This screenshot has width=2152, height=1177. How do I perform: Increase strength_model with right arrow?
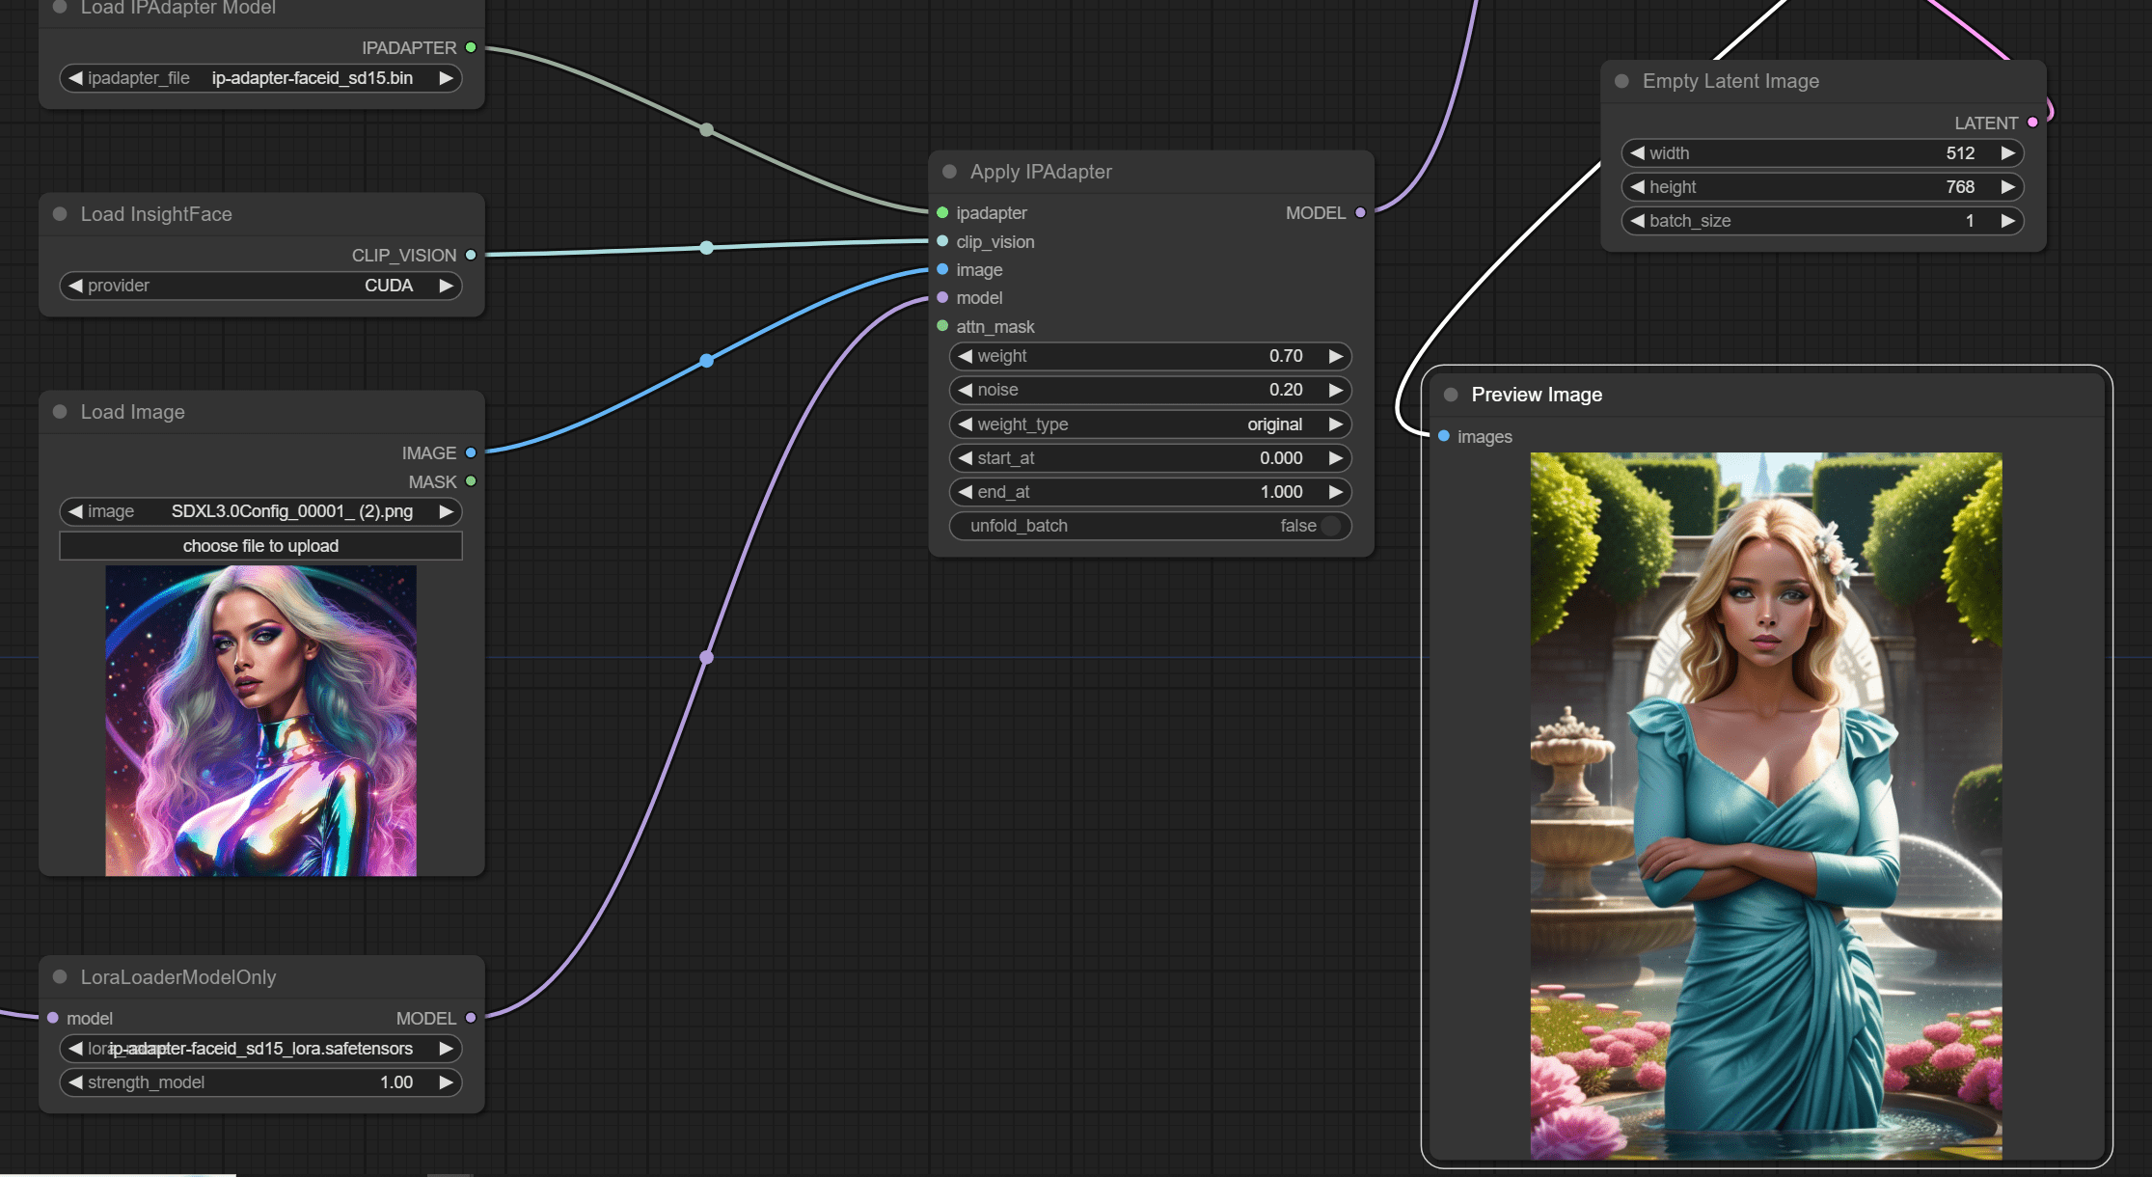446,1082
